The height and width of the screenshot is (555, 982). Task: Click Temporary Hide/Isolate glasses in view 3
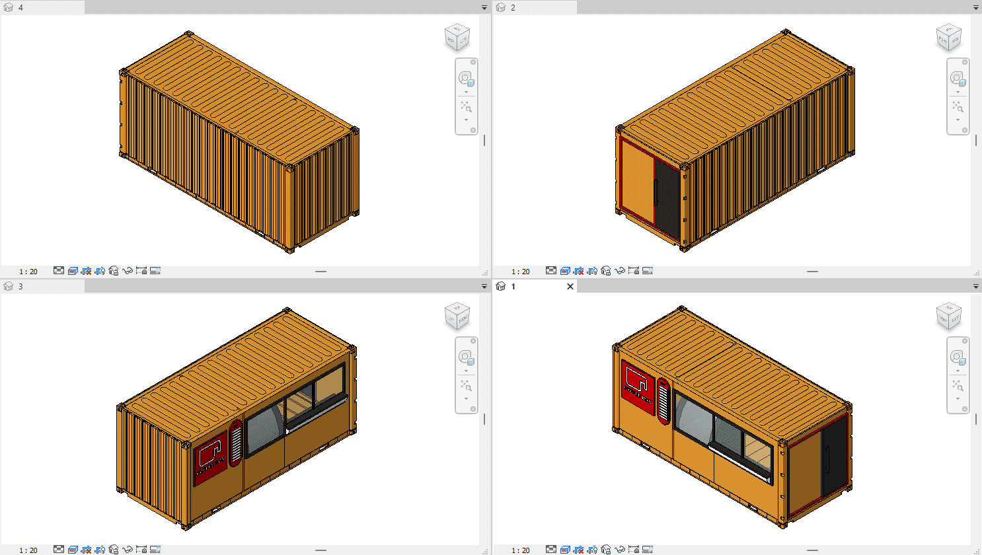click(x=128, y=550)
